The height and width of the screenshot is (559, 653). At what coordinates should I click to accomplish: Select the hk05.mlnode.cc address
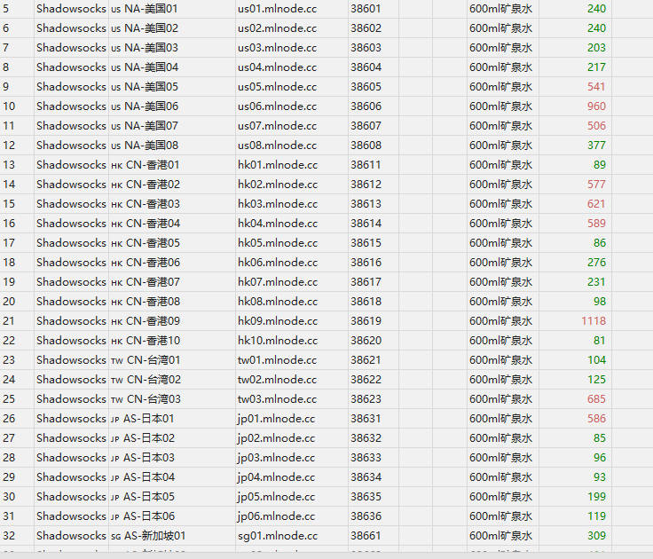276,242
